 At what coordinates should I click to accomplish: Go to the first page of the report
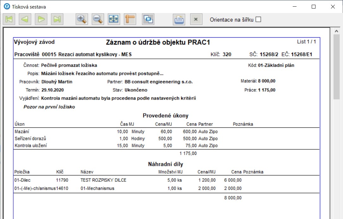pos(9,19)
